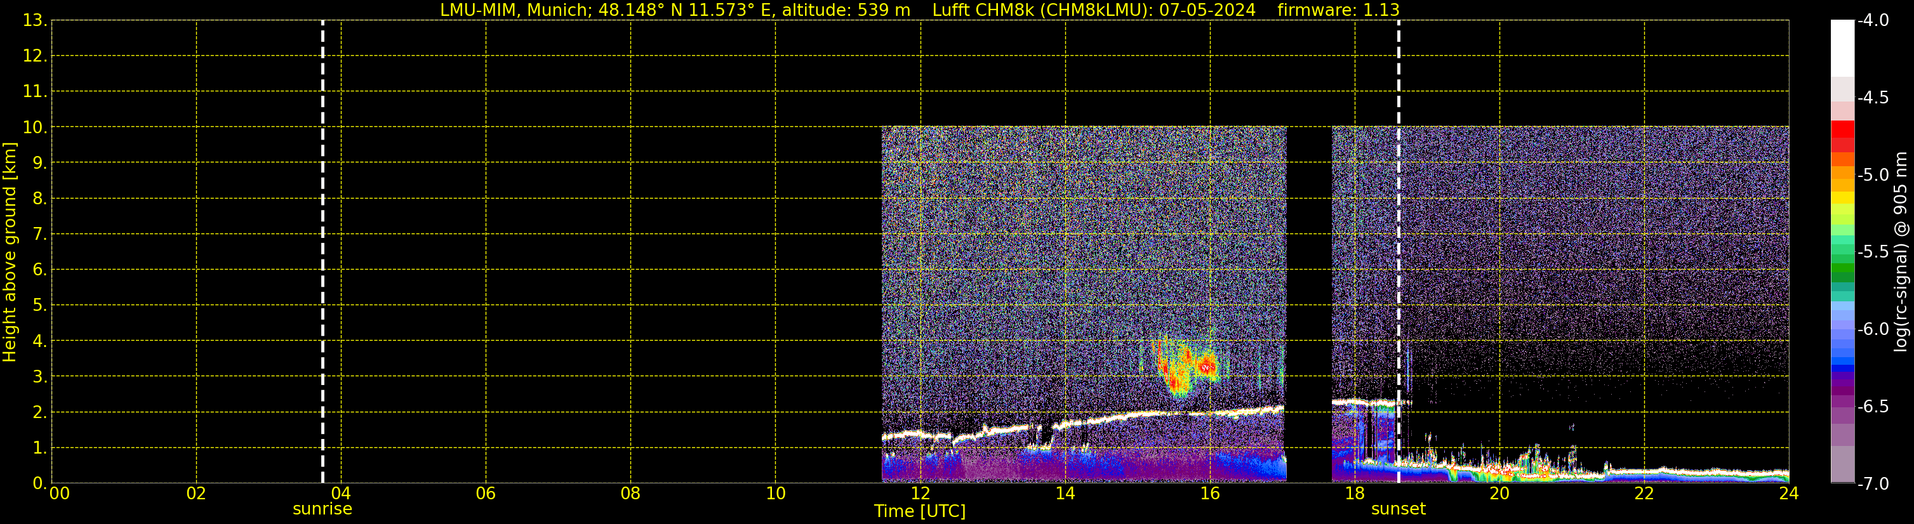Click height axis tick label "7."
The height and width of the screenshot is (524, 1914).
(x=39, y=234)
